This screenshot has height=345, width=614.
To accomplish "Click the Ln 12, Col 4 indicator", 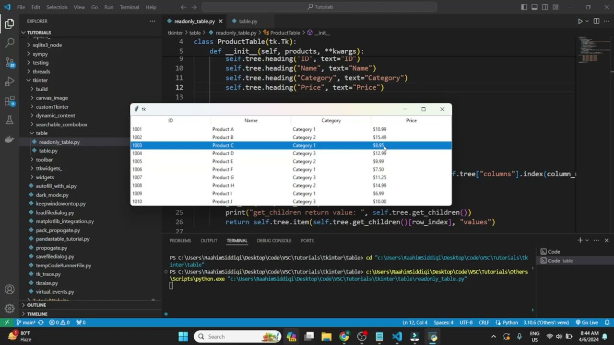I will click(x=415, y=322).
